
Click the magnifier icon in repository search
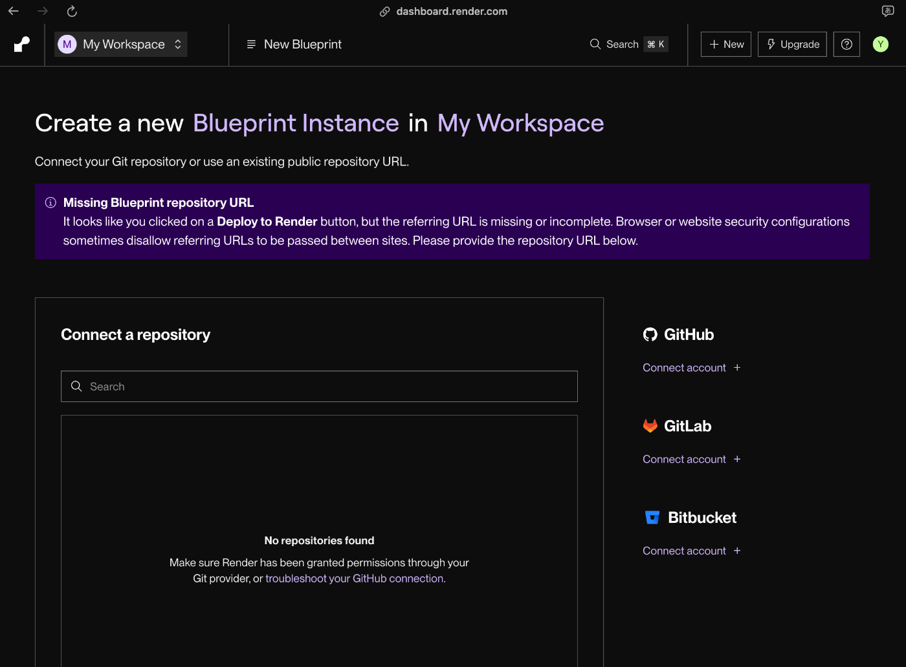[x=76, y=386]
